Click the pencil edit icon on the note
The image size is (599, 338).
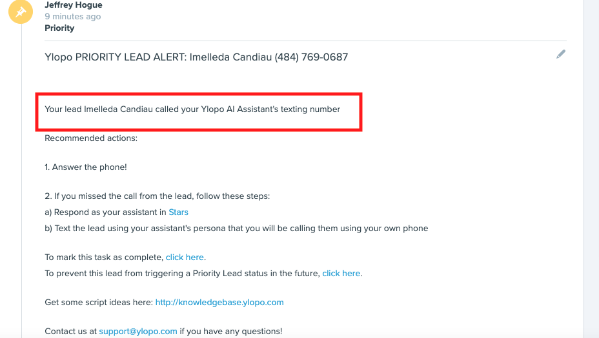[x=561, y=55]
